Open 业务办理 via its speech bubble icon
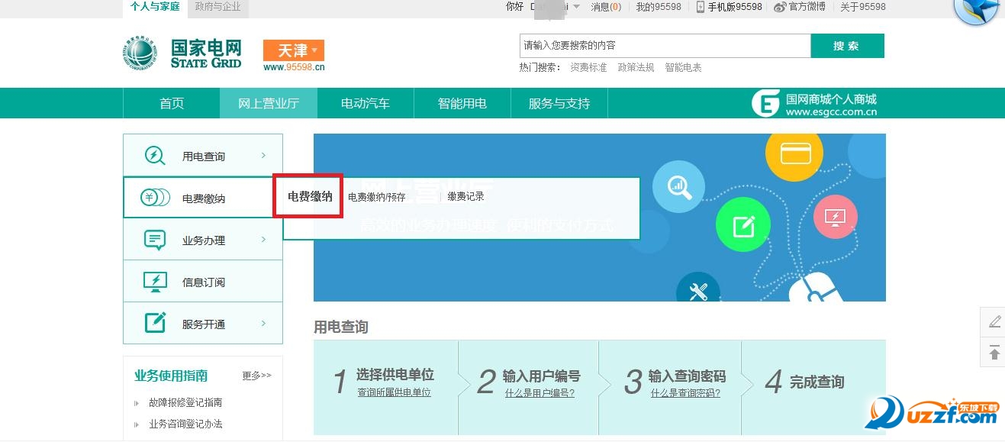The height and width of the screenshot is (442, 1005). (x=155, y=239)
